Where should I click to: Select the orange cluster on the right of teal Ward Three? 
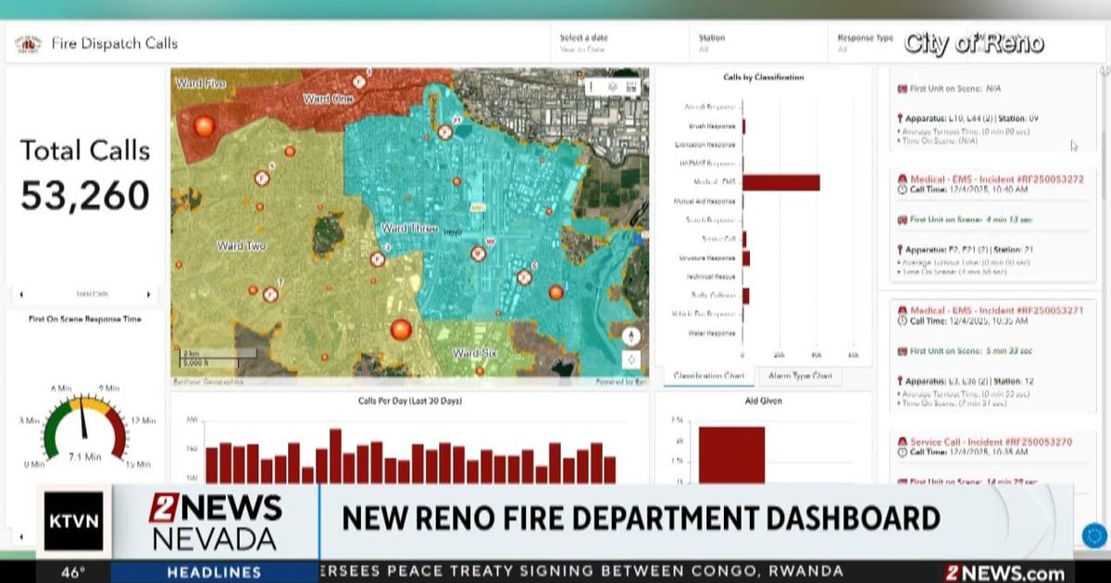(x=556, y=292)
